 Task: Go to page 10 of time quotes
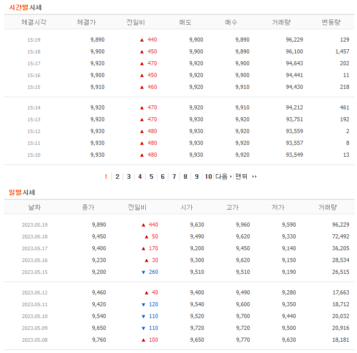click(x=208, y=177)
